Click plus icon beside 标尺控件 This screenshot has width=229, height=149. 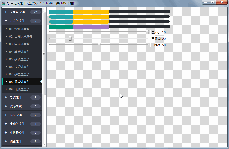6,115
